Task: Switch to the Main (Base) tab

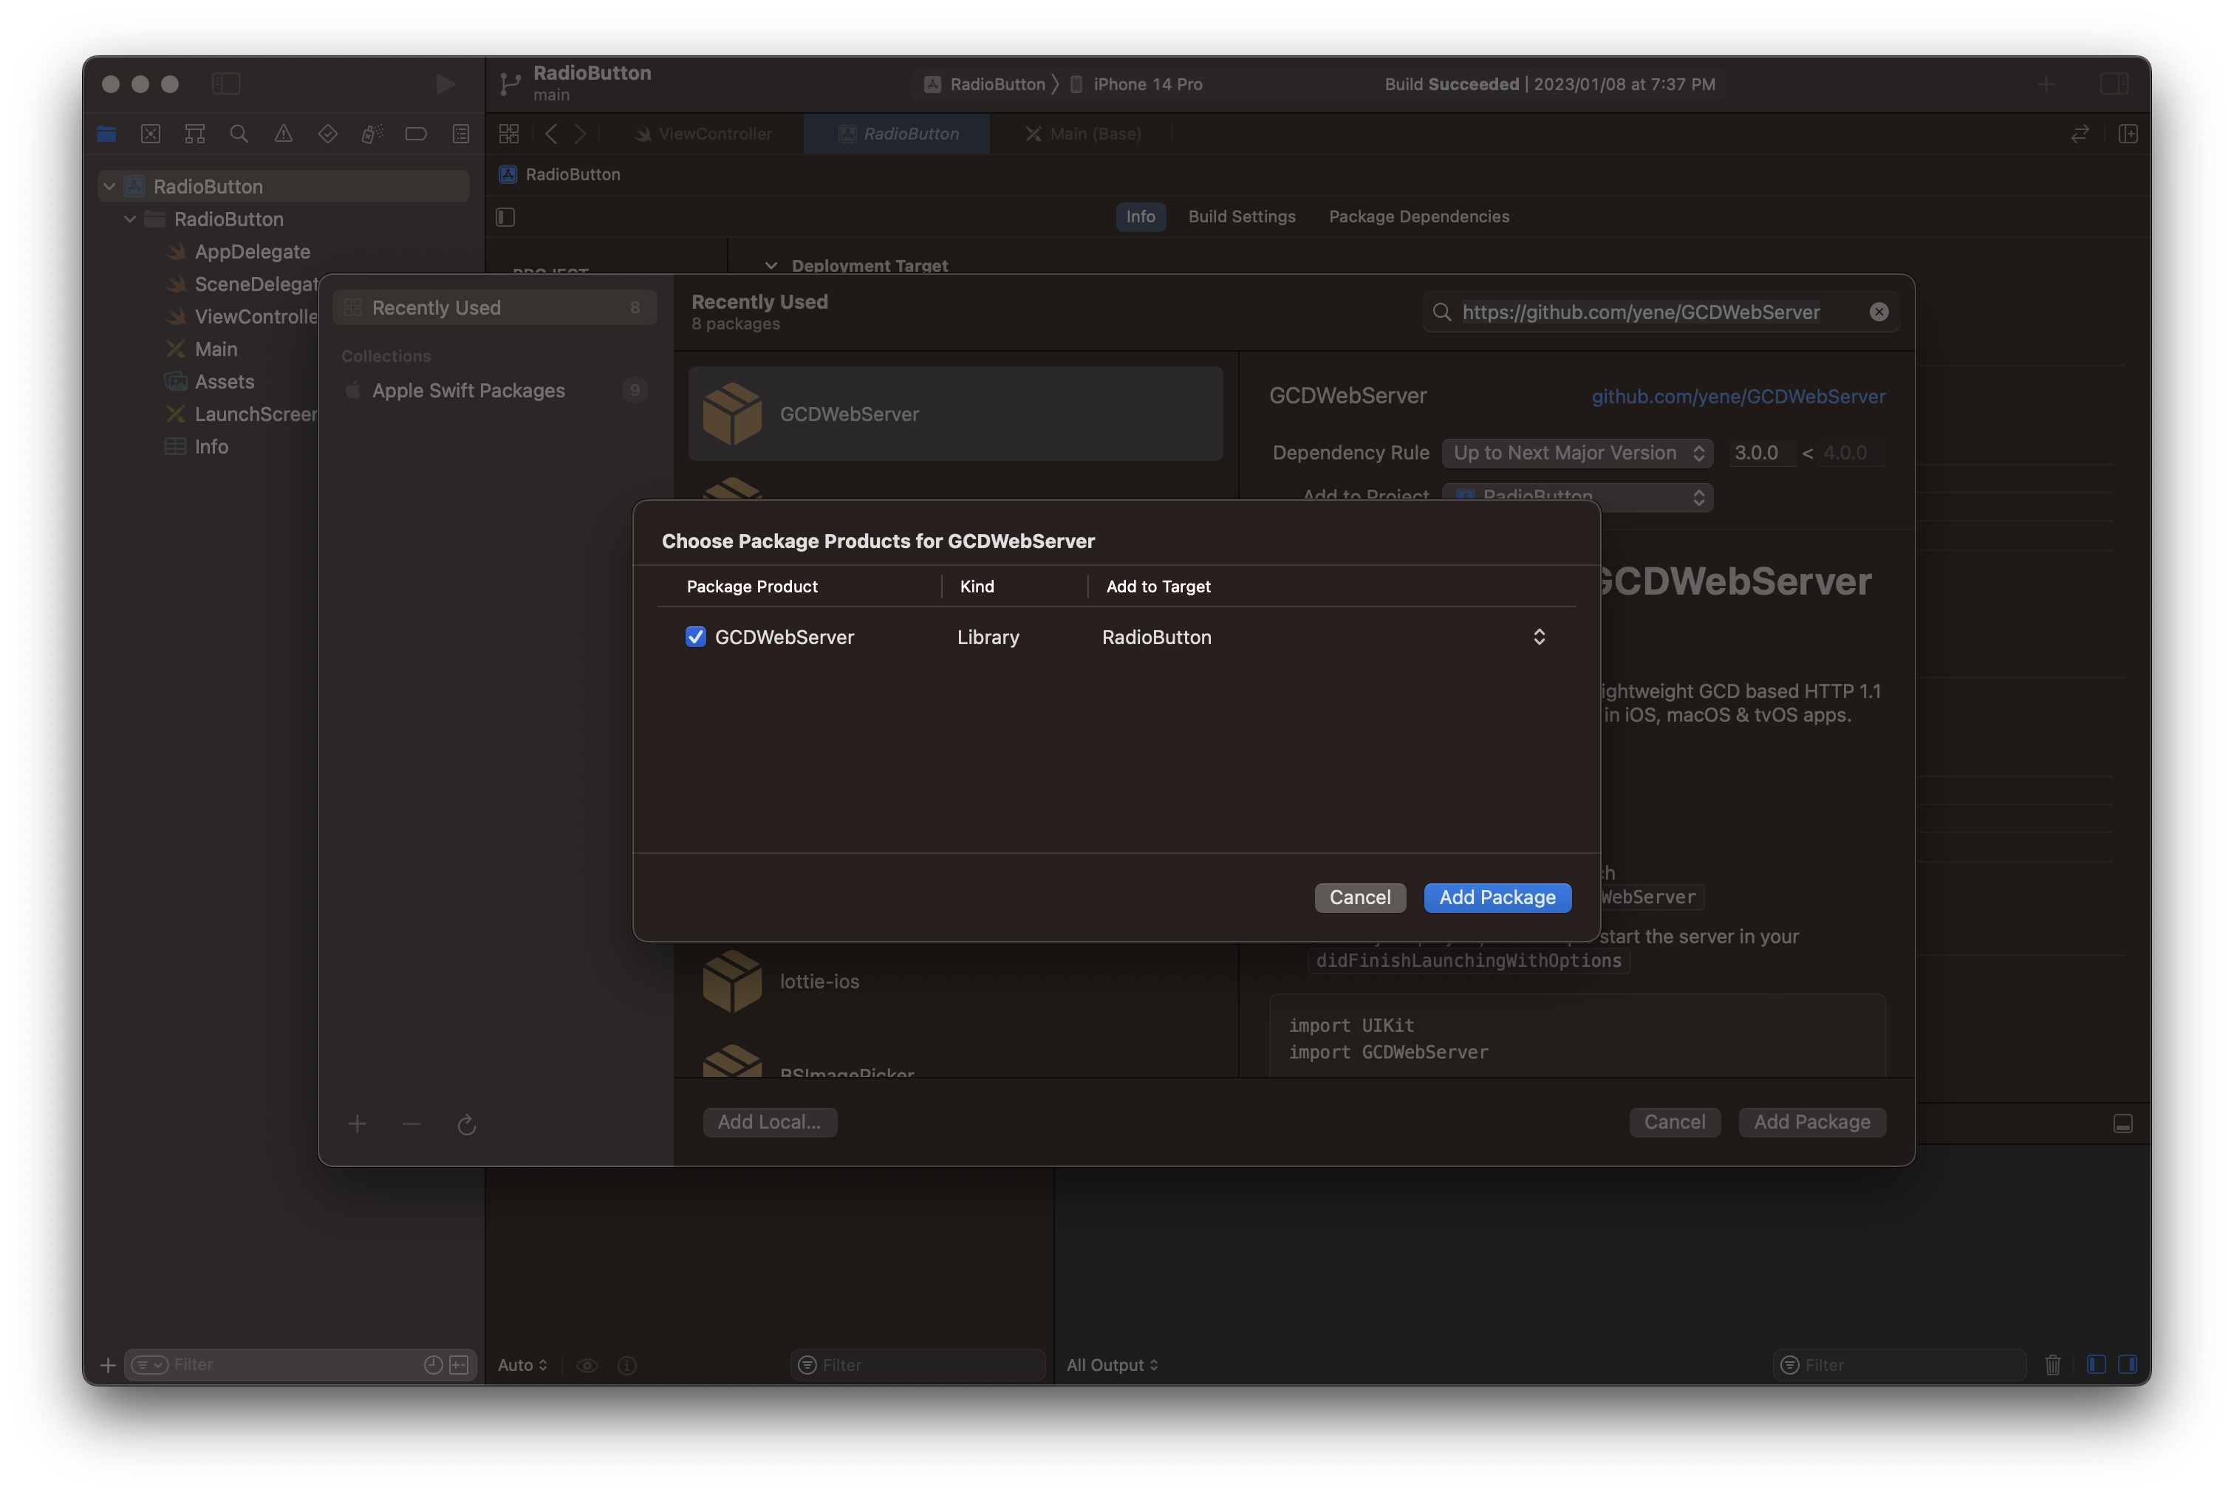Action: coord(1082,134)
